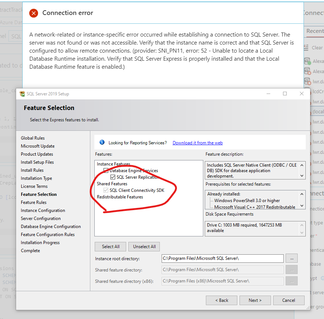Click the Download it from the web link

tap(197, 143)
